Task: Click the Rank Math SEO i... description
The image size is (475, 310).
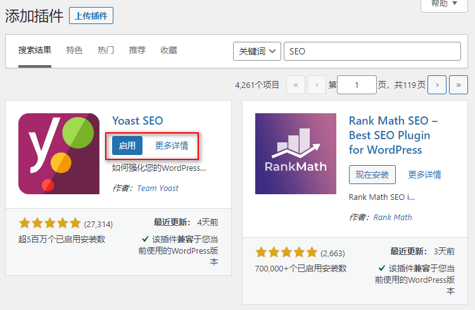Action: tap(382, 197)
